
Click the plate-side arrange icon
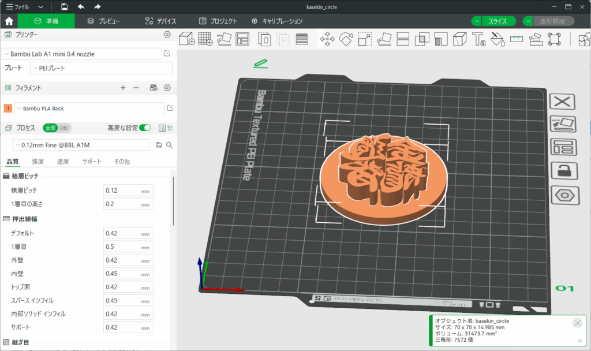point(563,147)
